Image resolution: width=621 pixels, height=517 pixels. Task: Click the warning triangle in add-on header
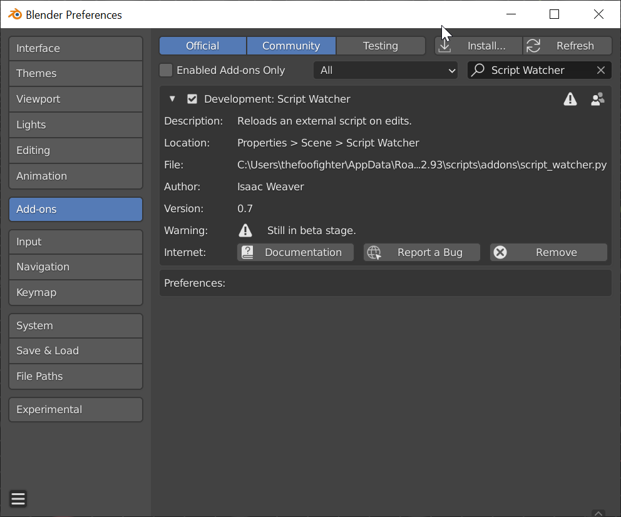[x=570, y=99]
